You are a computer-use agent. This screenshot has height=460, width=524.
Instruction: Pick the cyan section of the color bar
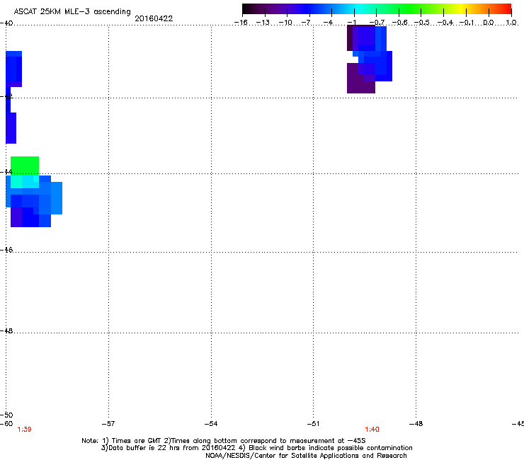tap(359, 9)
